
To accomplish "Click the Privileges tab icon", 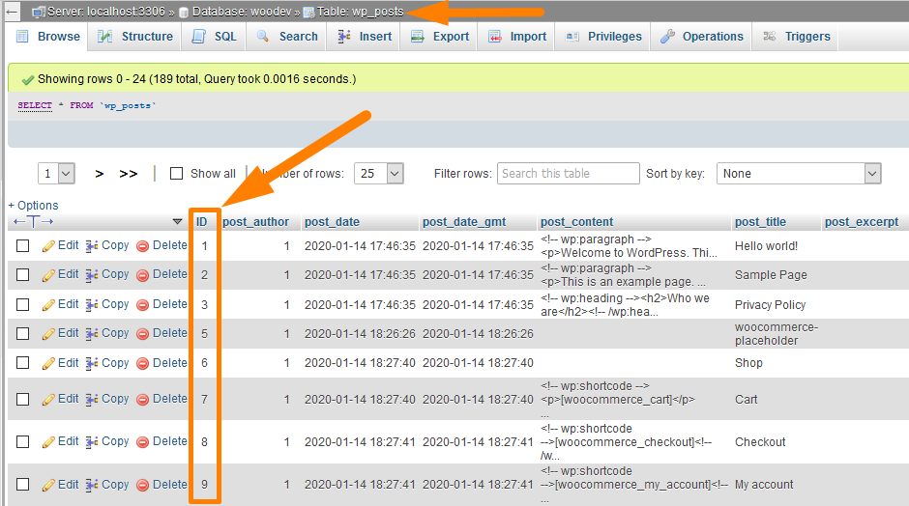I will (x=571, y=37).
